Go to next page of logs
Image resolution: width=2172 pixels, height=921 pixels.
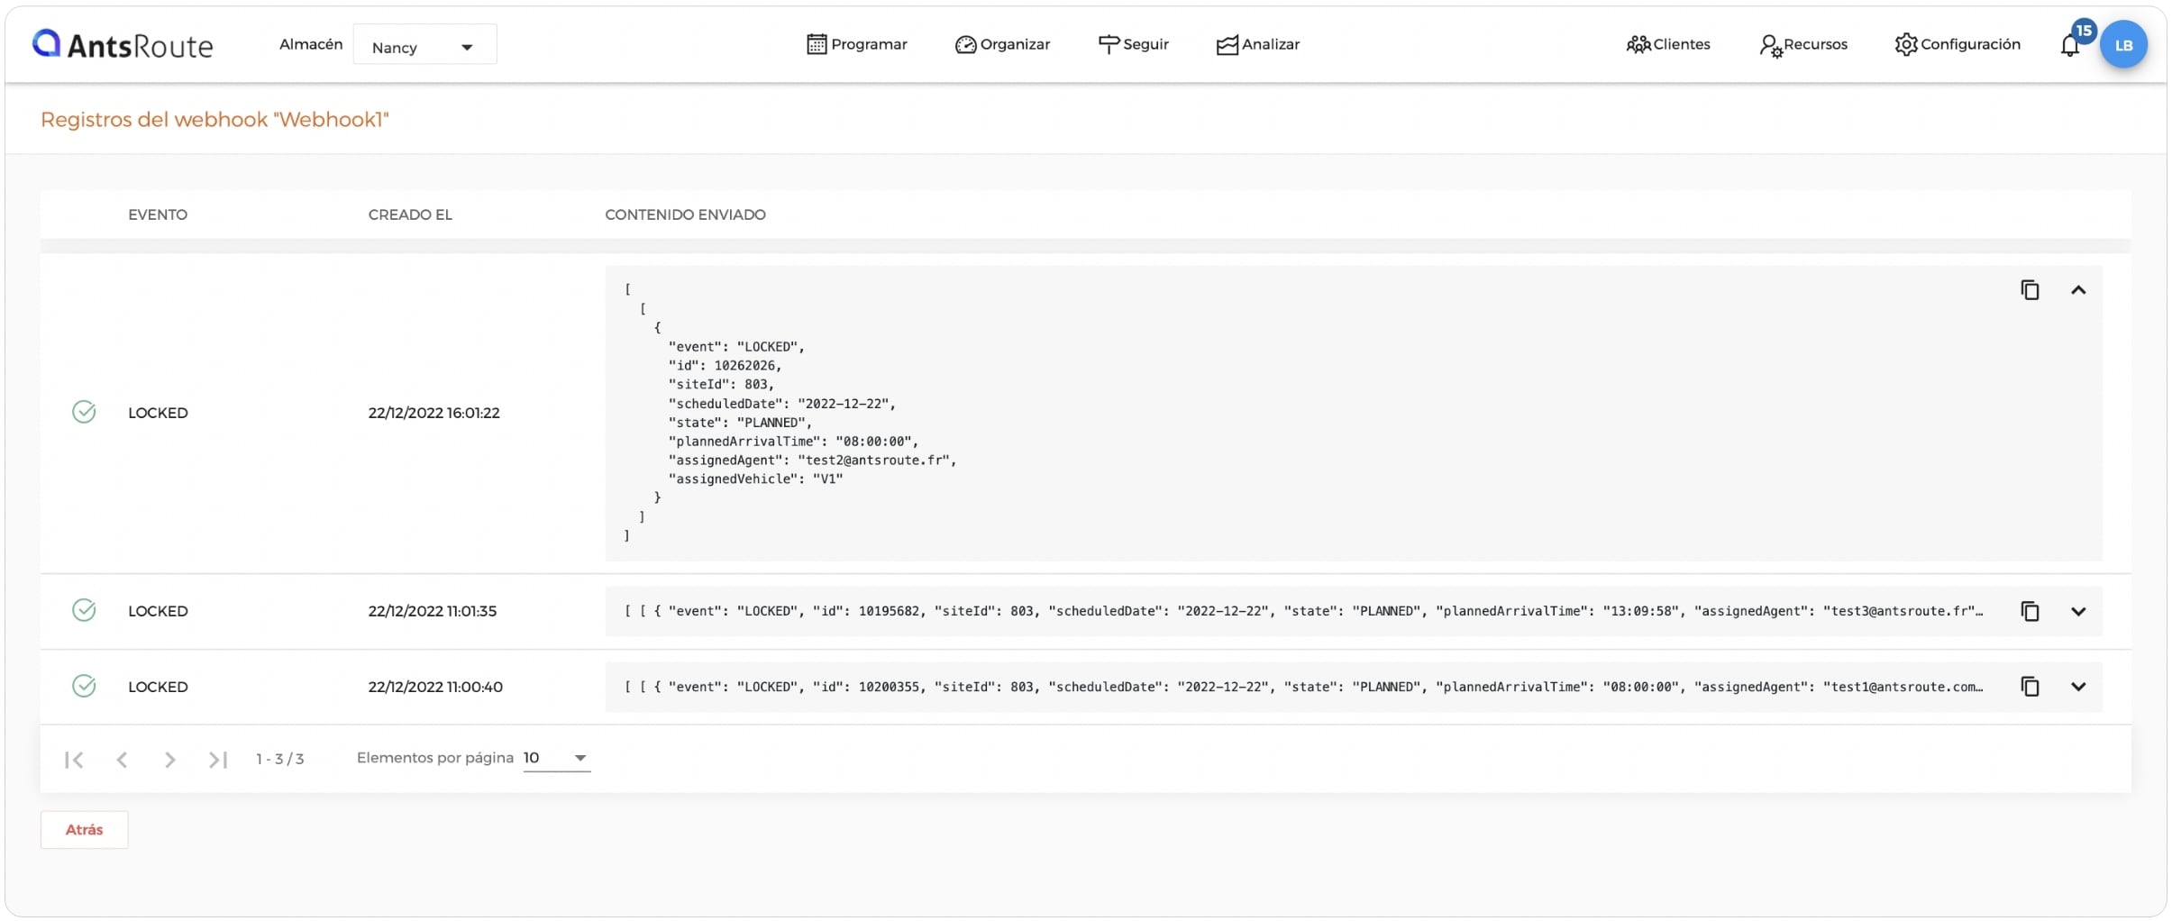[169, 760]
